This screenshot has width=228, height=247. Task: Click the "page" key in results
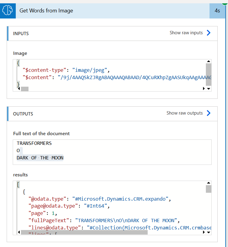tap(37, 213)
